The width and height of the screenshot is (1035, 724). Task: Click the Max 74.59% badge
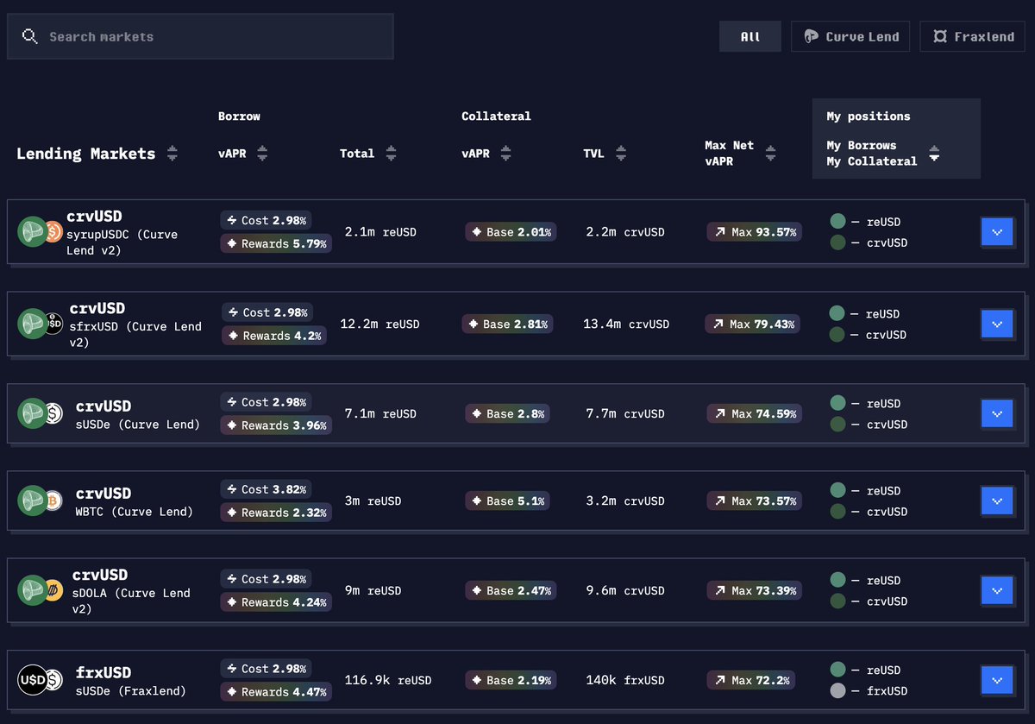pyautogui.click(x=755, y=414)
